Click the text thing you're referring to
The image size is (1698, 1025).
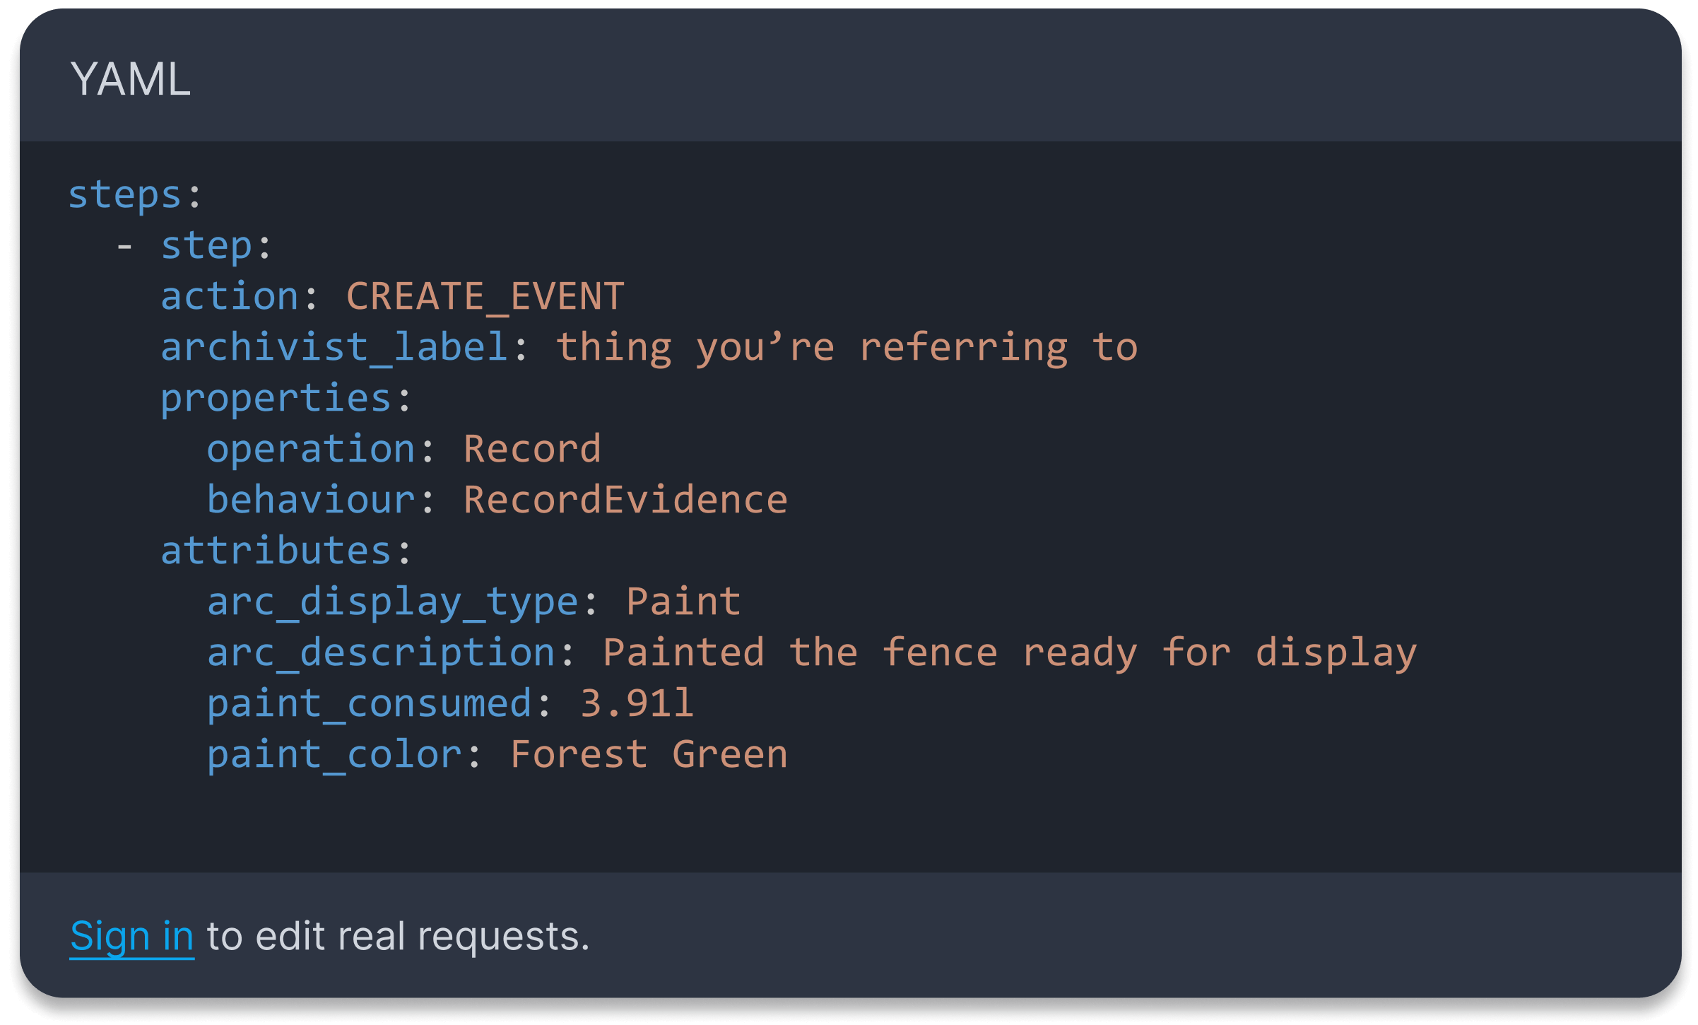[x=847, y=347]
